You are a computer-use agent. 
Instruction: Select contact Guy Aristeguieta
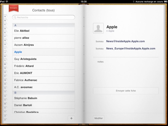click(43, 59)
